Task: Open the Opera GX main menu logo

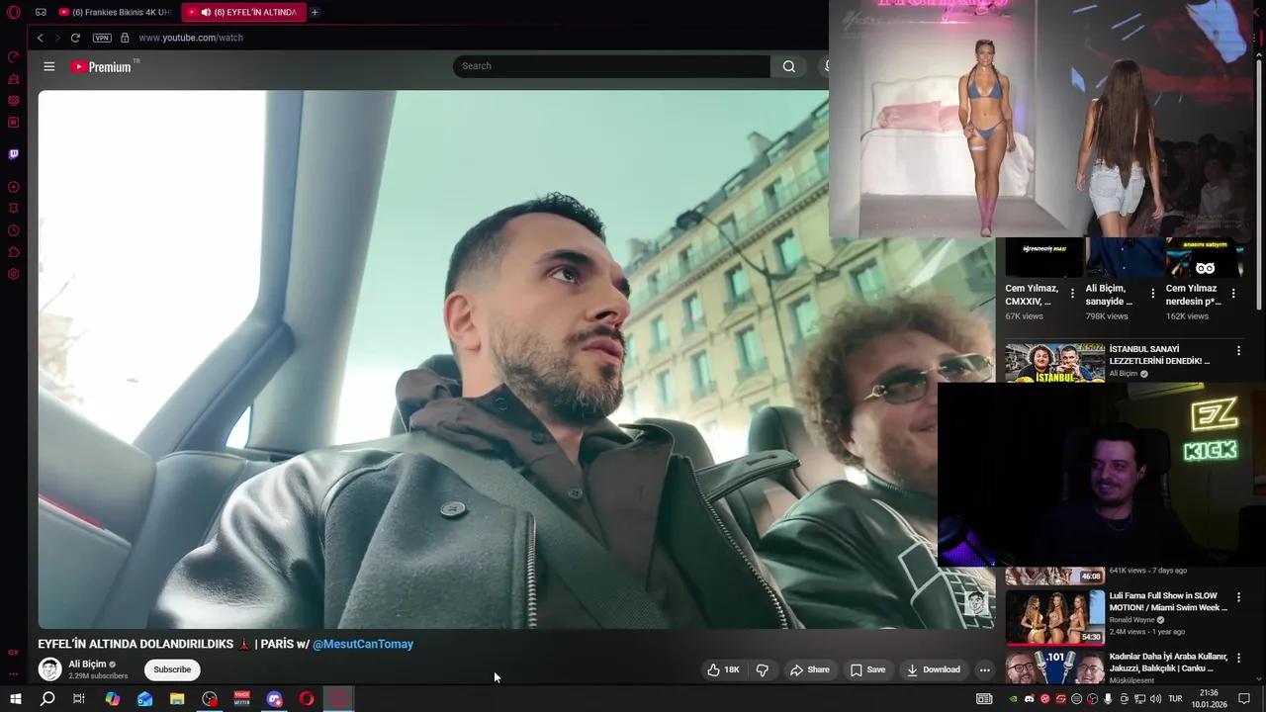Action: [14, 12]
